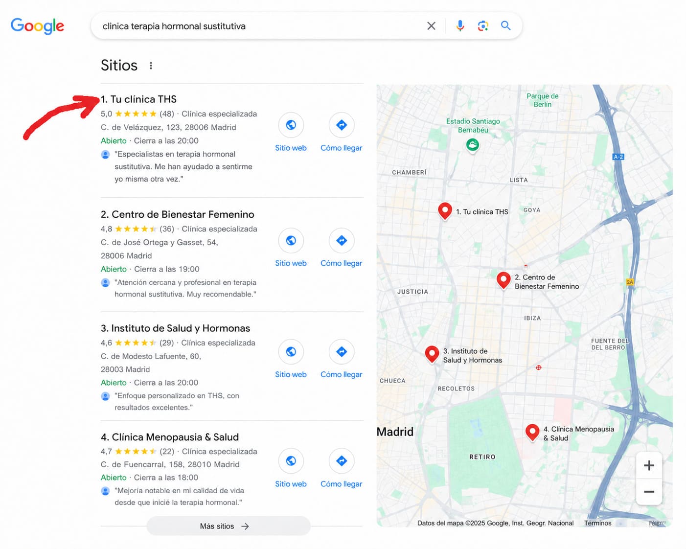686x549 pixels.
Task: Click the reviewer avatar beside 'Atención cercana y profesional'
Action: (105, 283)
